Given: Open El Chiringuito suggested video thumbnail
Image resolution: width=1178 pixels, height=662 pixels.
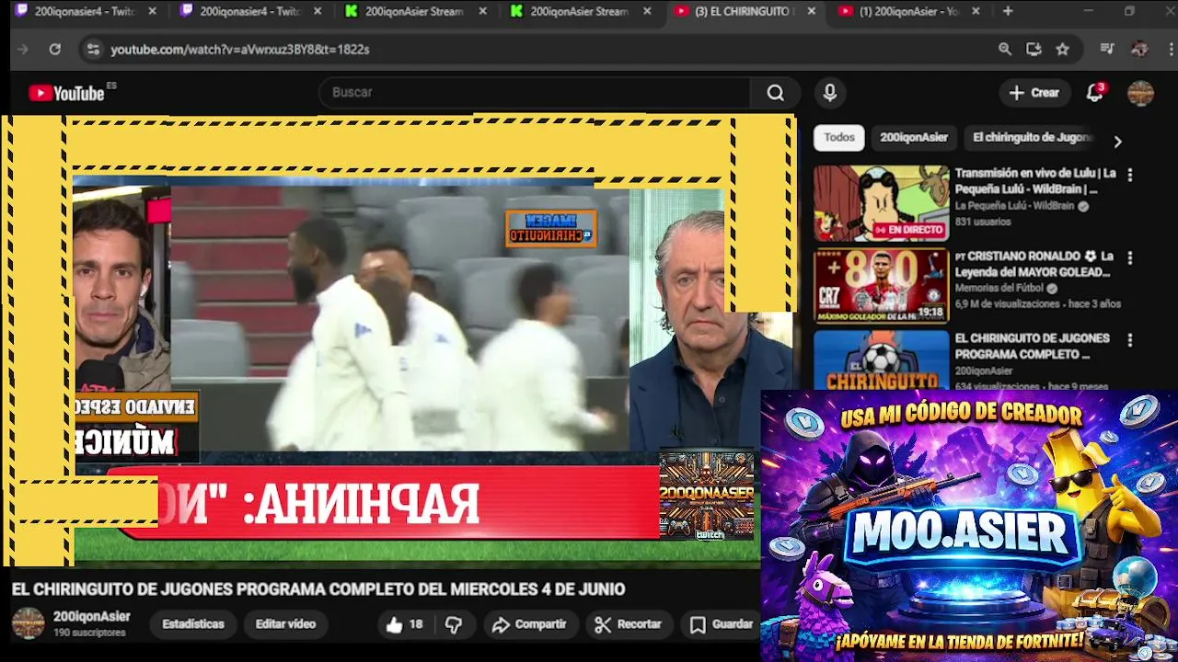Looking at the screenshot, I should (x=881, y=360).
